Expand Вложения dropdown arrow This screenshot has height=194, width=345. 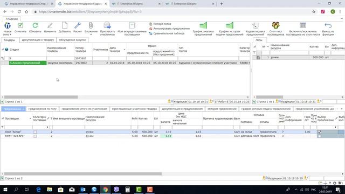(x=91, y=34)
